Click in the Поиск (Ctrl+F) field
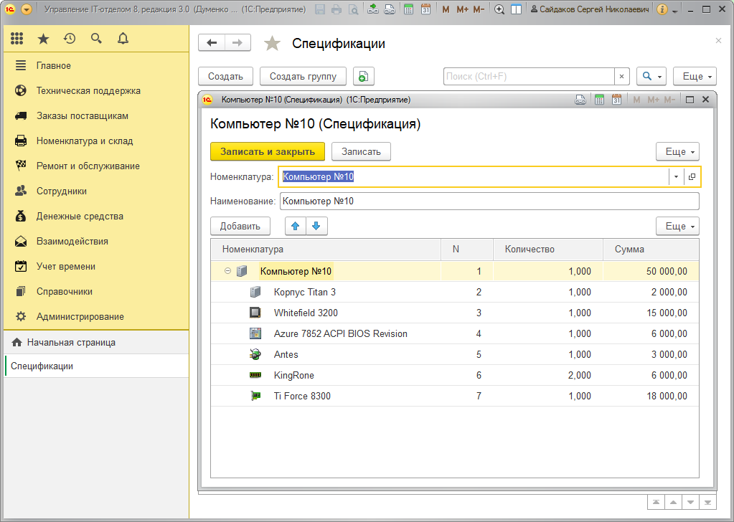Image resolution: width=734 pixels, height=522 pixels. click(x=529, y=76)
